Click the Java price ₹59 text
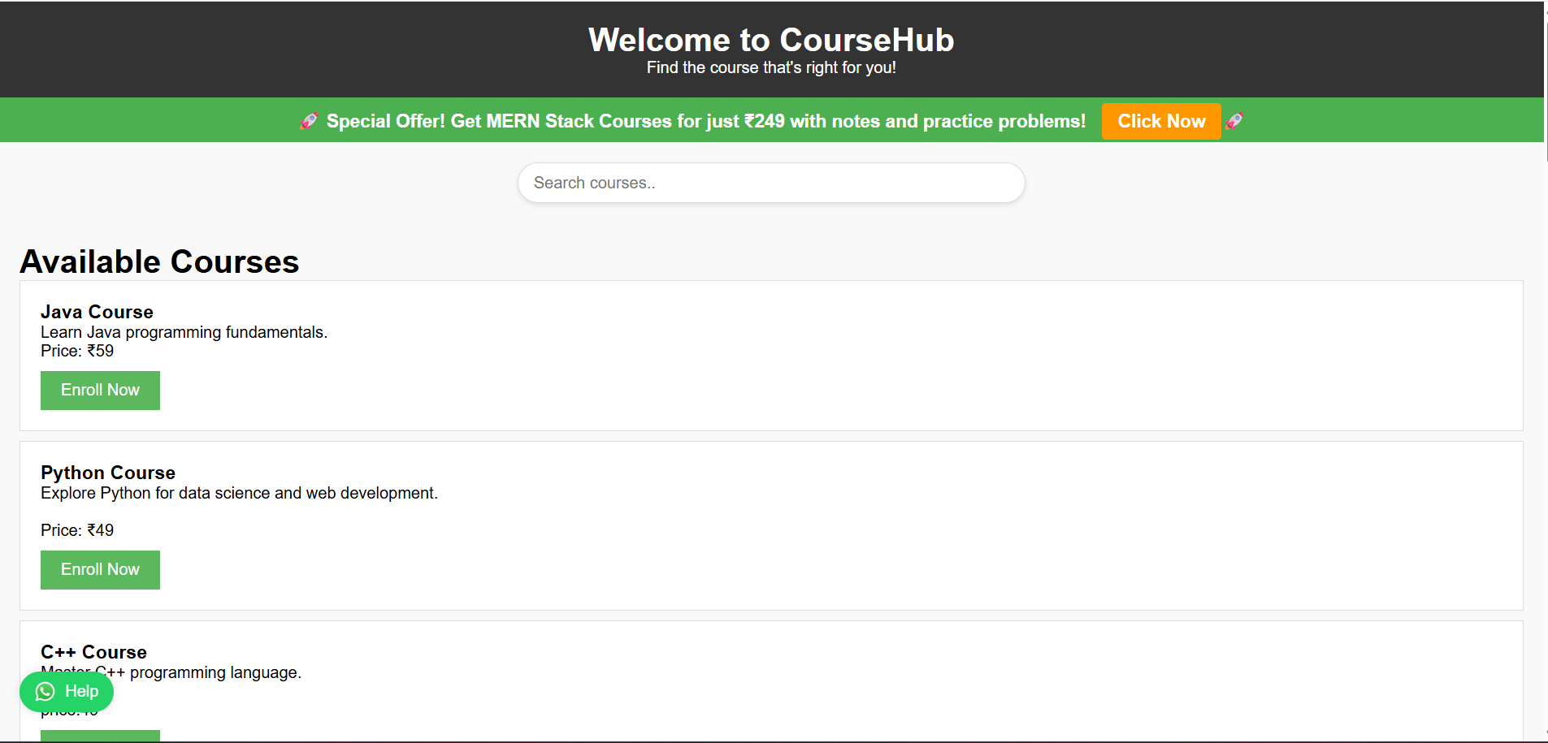Screen dimensions: 1548x743 (x=77, y=351)
